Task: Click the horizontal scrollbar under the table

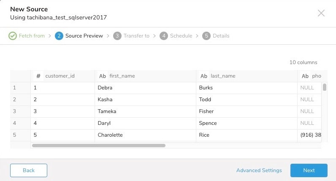Action: point(99,146)
